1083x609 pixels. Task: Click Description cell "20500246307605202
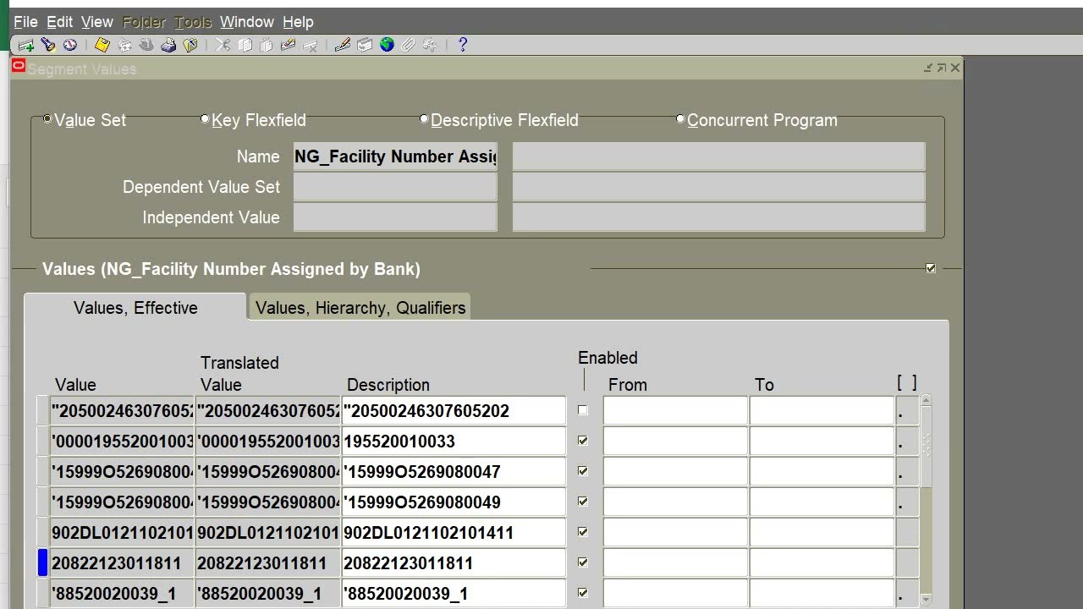tap(454, 411)
